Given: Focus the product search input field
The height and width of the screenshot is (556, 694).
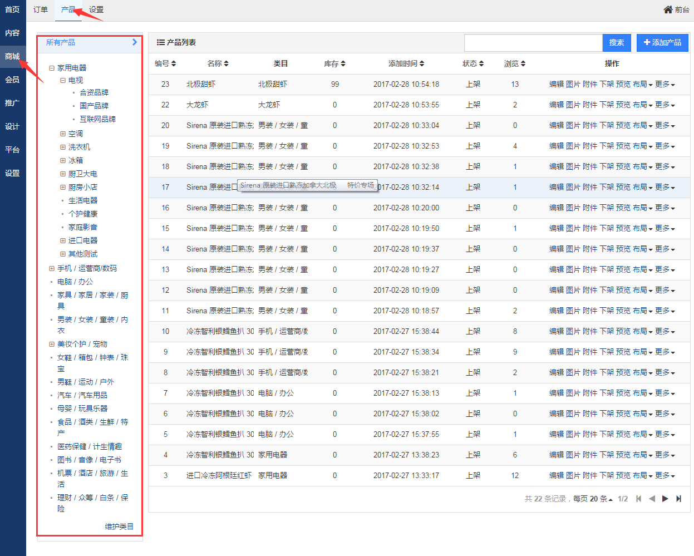Looking at the screenshot, I should coord(533,43).
